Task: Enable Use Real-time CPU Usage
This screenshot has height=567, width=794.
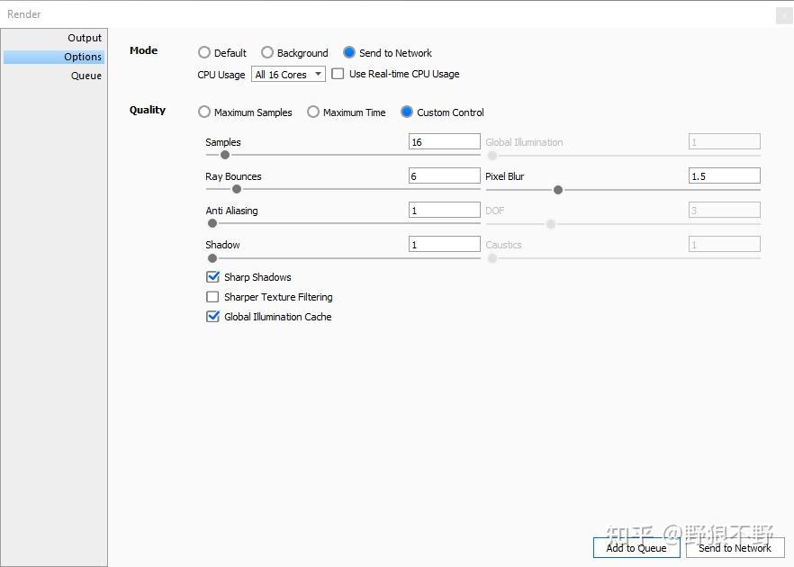Action: pos(338,74)
